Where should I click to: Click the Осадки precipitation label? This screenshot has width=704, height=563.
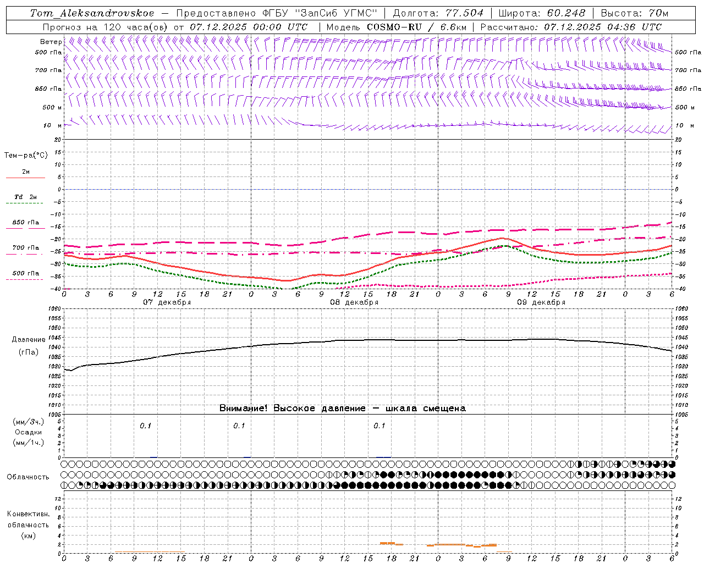click(29, 432)
